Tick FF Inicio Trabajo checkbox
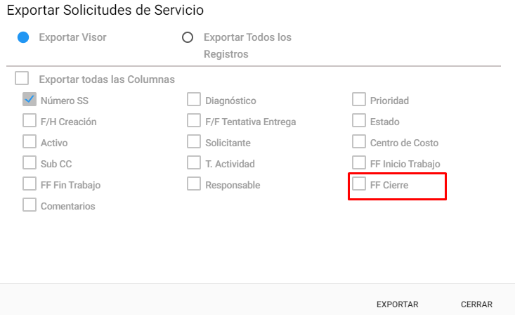This screenshot has height=315, width=515. point(359,162)
